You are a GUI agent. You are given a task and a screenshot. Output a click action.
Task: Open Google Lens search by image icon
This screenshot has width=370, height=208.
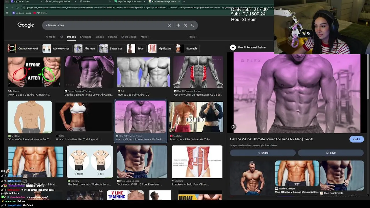[185, 25]
